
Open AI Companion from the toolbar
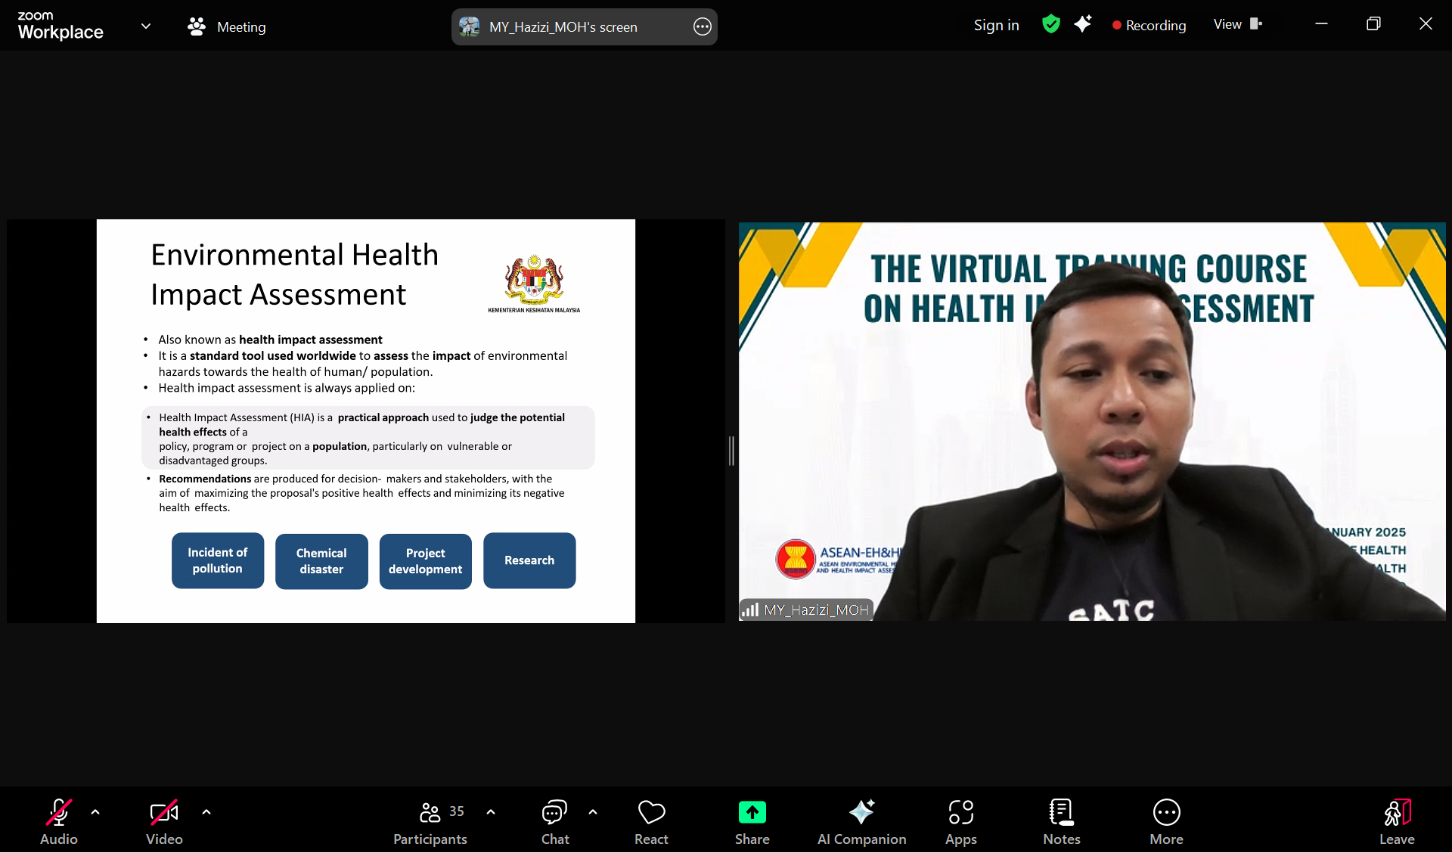[x=861, y=821]
